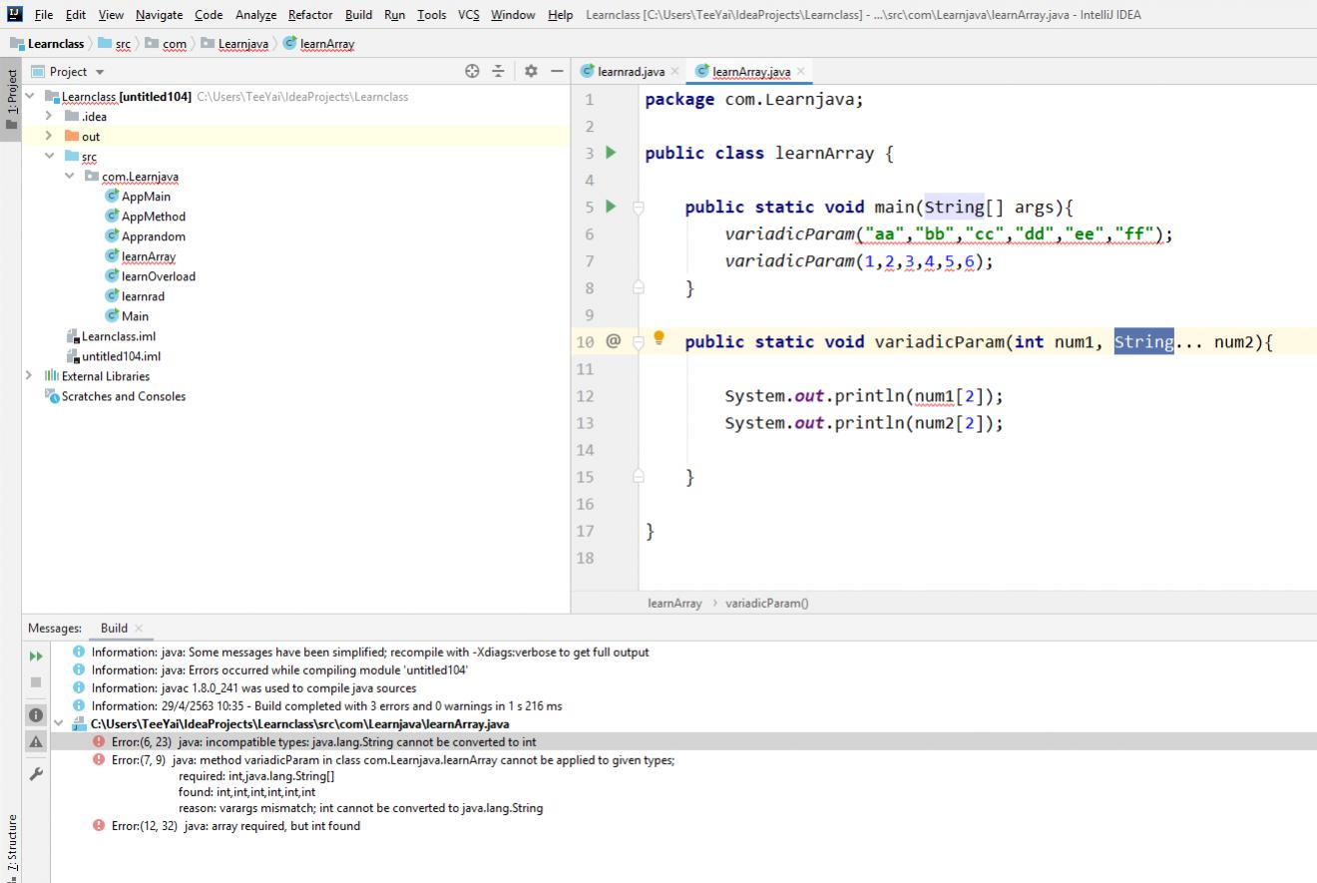Screen dimensions: 1317x883
Task: Collapse the src folder
Action: (x=49, y=157)
